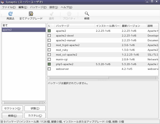The image size is (160, 124).
Task: Mark the mod_fcgid-apache2 status checkbox
Action: tap(49, 45)
